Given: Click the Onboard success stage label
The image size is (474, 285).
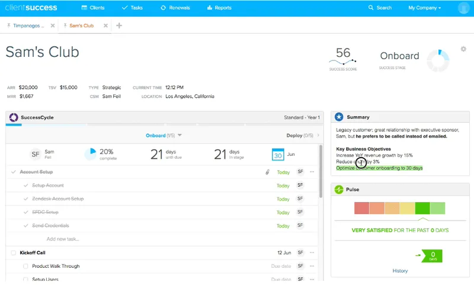Looking at the screenshot, I should 399,56.
